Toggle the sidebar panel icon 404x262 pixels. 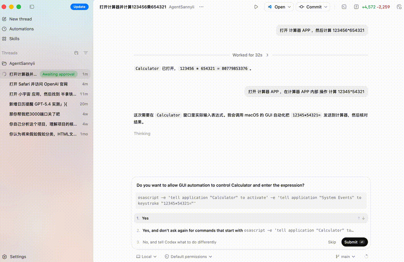point(32,7)
